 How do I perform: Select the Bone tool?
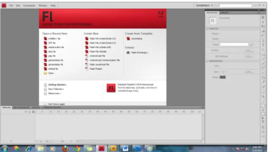point(263,73)
